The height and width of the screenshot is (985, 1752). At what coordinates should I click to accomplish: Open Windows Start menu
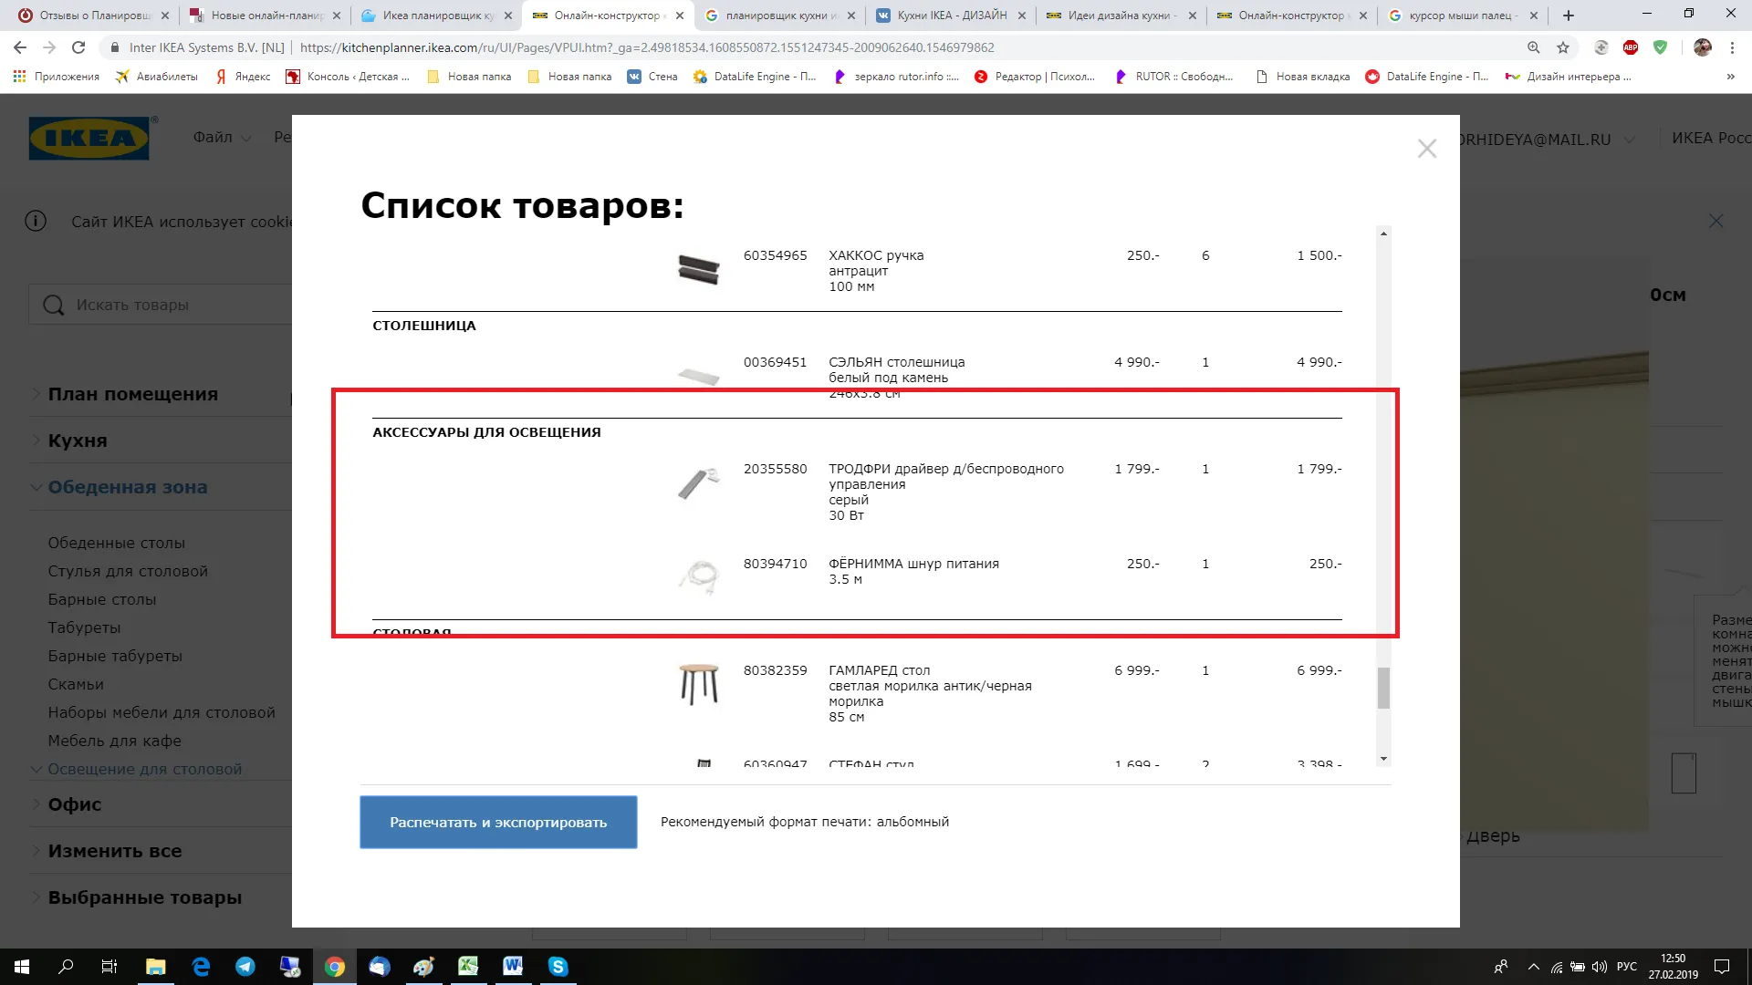(22, 967)
